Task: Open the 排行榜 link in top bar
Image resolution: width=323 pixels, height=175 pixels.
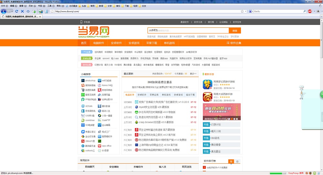Action: point(211,22)
